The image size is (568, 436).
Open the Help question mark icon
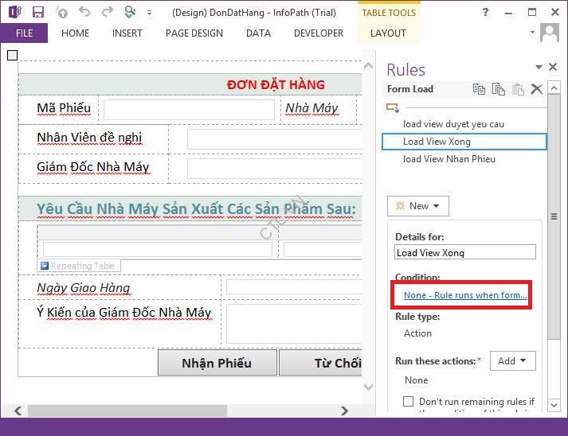486,12
